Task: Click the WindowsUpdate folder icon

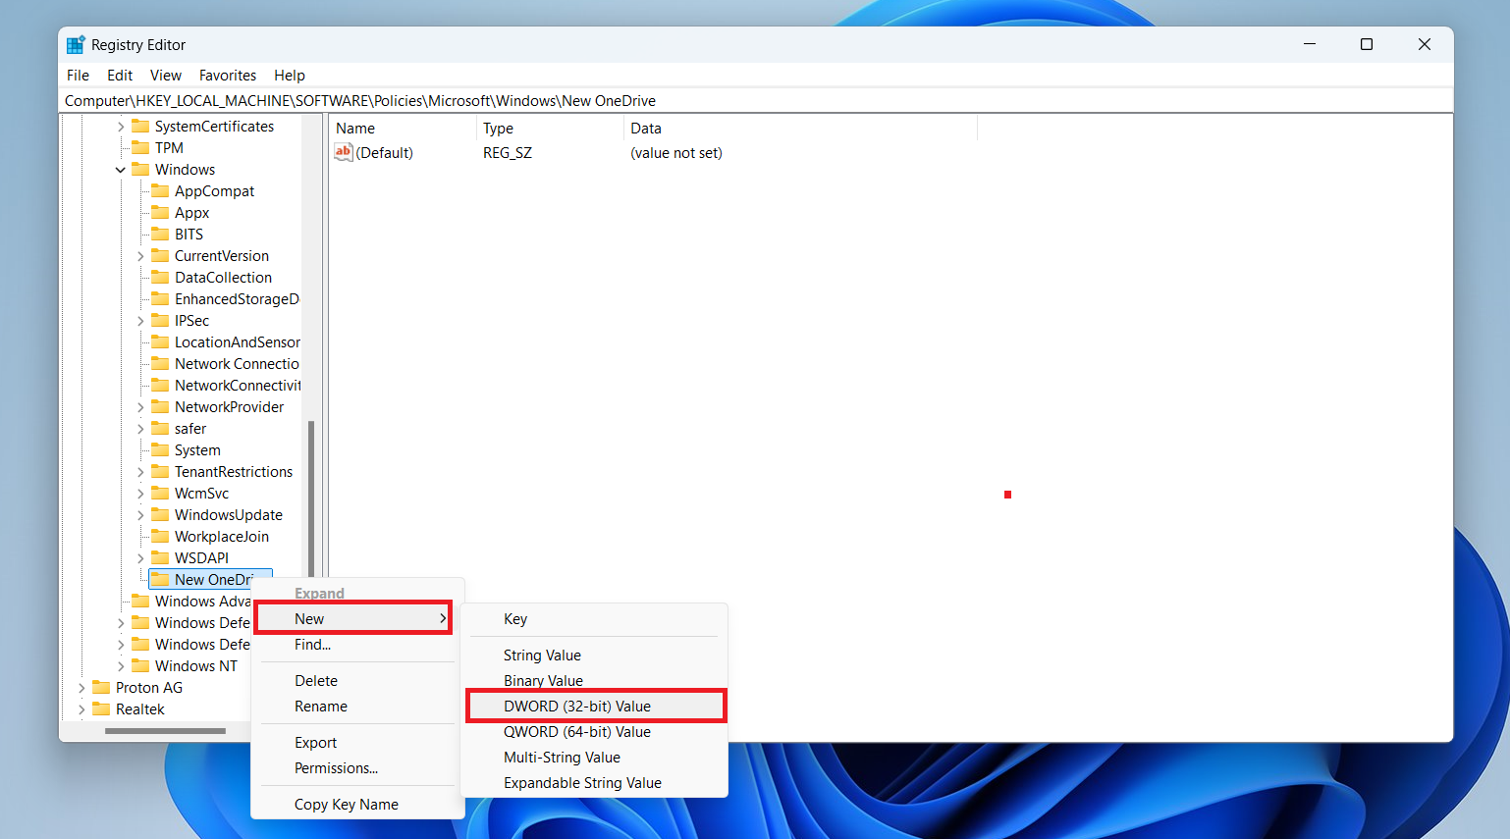Action: click(160, 514)
